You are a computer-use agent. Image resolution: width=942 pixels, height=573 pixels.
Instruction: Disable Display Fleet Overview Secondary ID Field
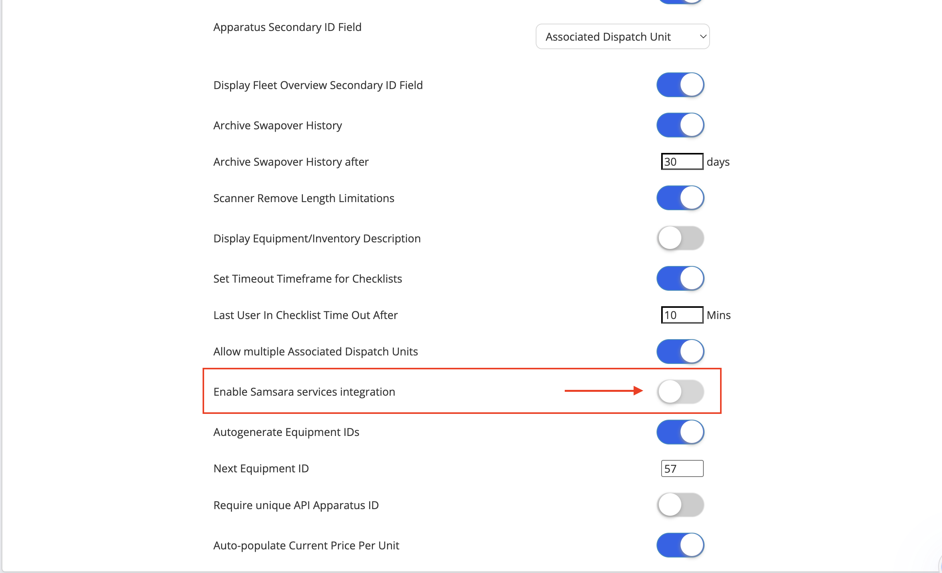(681, 85)
